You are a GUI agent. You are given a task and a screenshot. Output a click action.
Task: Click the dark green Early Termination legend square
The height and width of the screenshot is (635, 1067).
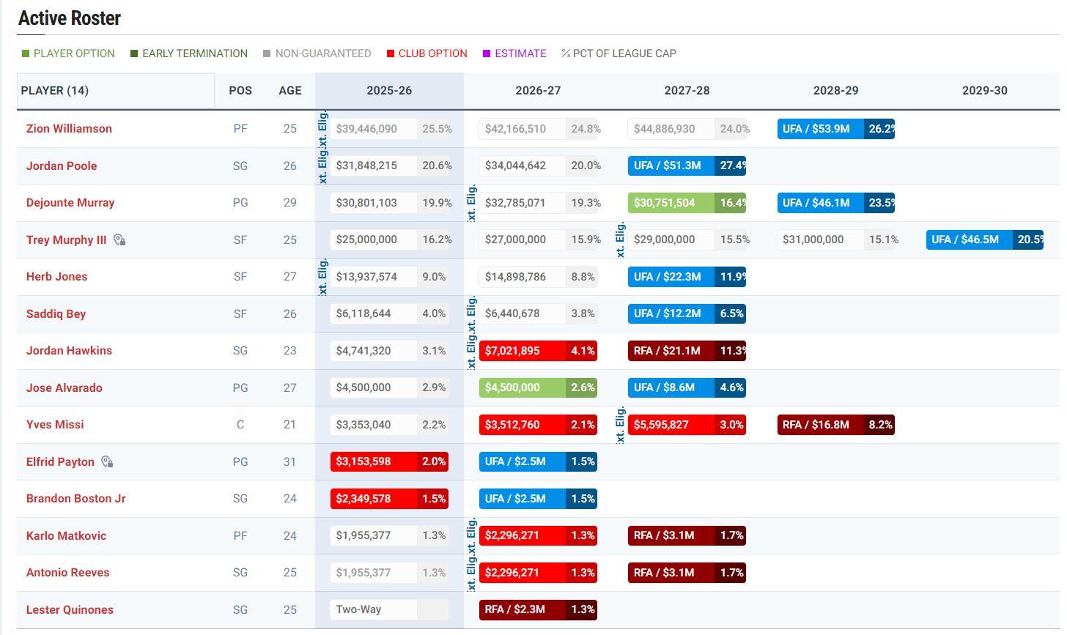pyautogui.click(x=134, y=53)
